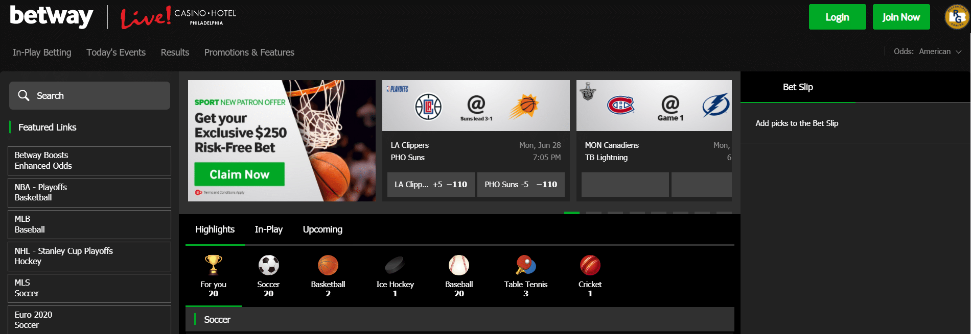Screen dimensions: 971x334
Task: Click the Search input field
Action: pos(89,95)
